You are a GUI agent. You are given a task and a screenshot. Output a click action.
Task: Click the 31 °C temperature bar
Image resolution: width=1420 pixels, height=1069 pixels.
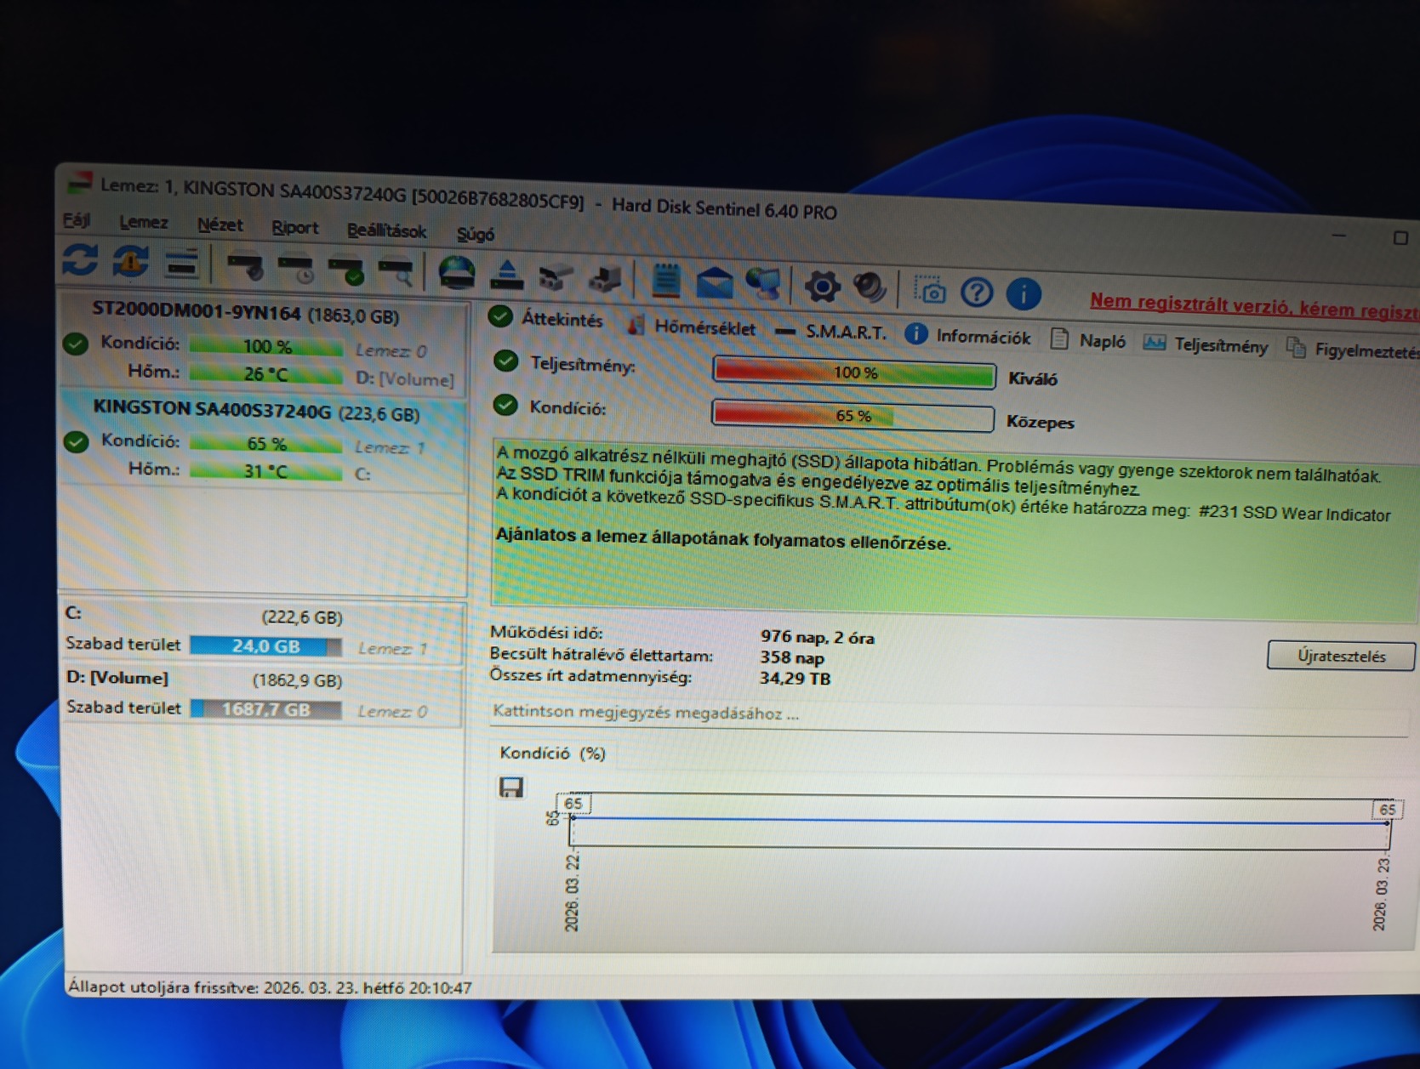coord(266,470)
